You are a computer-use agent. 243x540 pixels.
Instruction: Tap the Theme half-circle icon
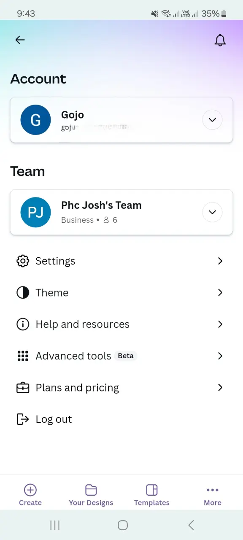click(22, 293)
